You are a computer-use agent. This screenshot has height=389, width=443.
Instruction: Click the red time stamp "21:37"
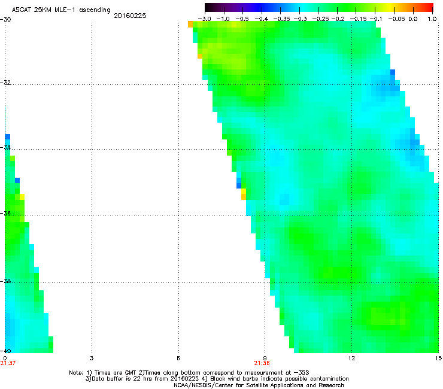pos(8,363)
